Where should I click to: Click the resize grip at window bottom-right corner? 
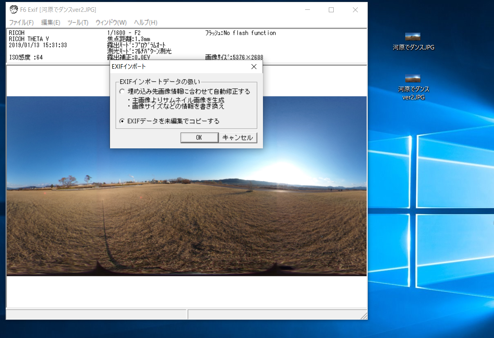[364, 316]
